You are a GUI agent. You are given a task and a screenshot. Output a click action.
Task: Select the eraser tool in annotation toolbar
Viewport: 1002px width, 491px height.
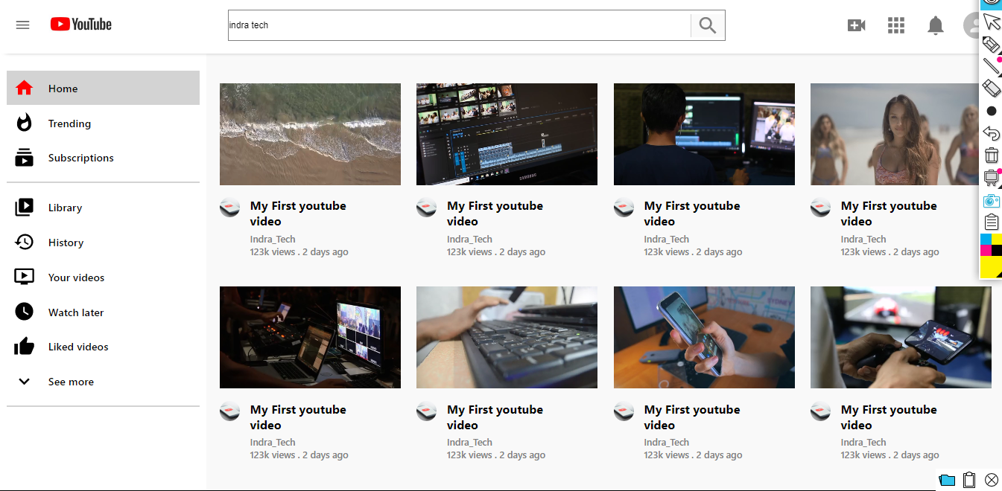pos(992,89)
